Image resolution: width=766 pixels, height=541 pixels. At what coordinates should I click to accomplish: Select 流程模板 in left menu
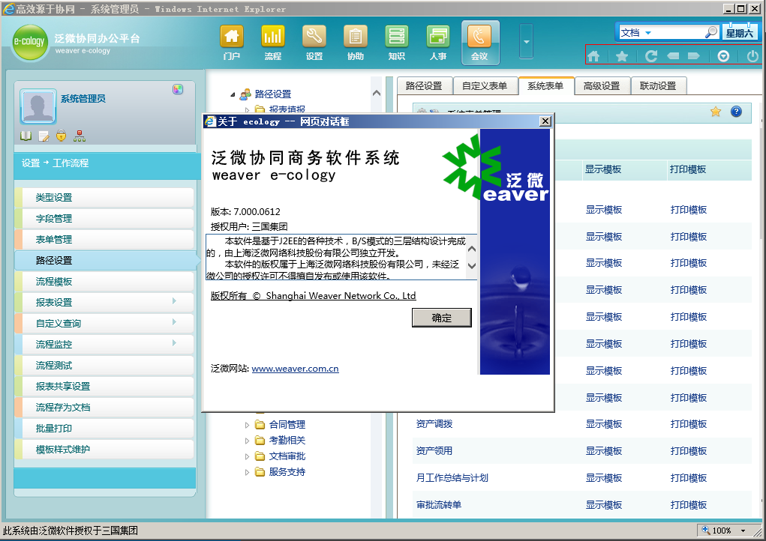coord(104,282)
